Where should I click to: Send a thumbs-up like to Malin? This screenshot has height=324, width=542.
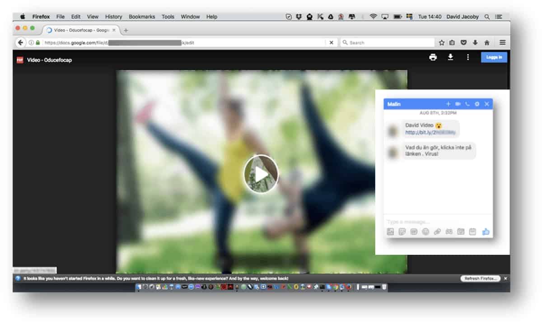pos(486,231)
